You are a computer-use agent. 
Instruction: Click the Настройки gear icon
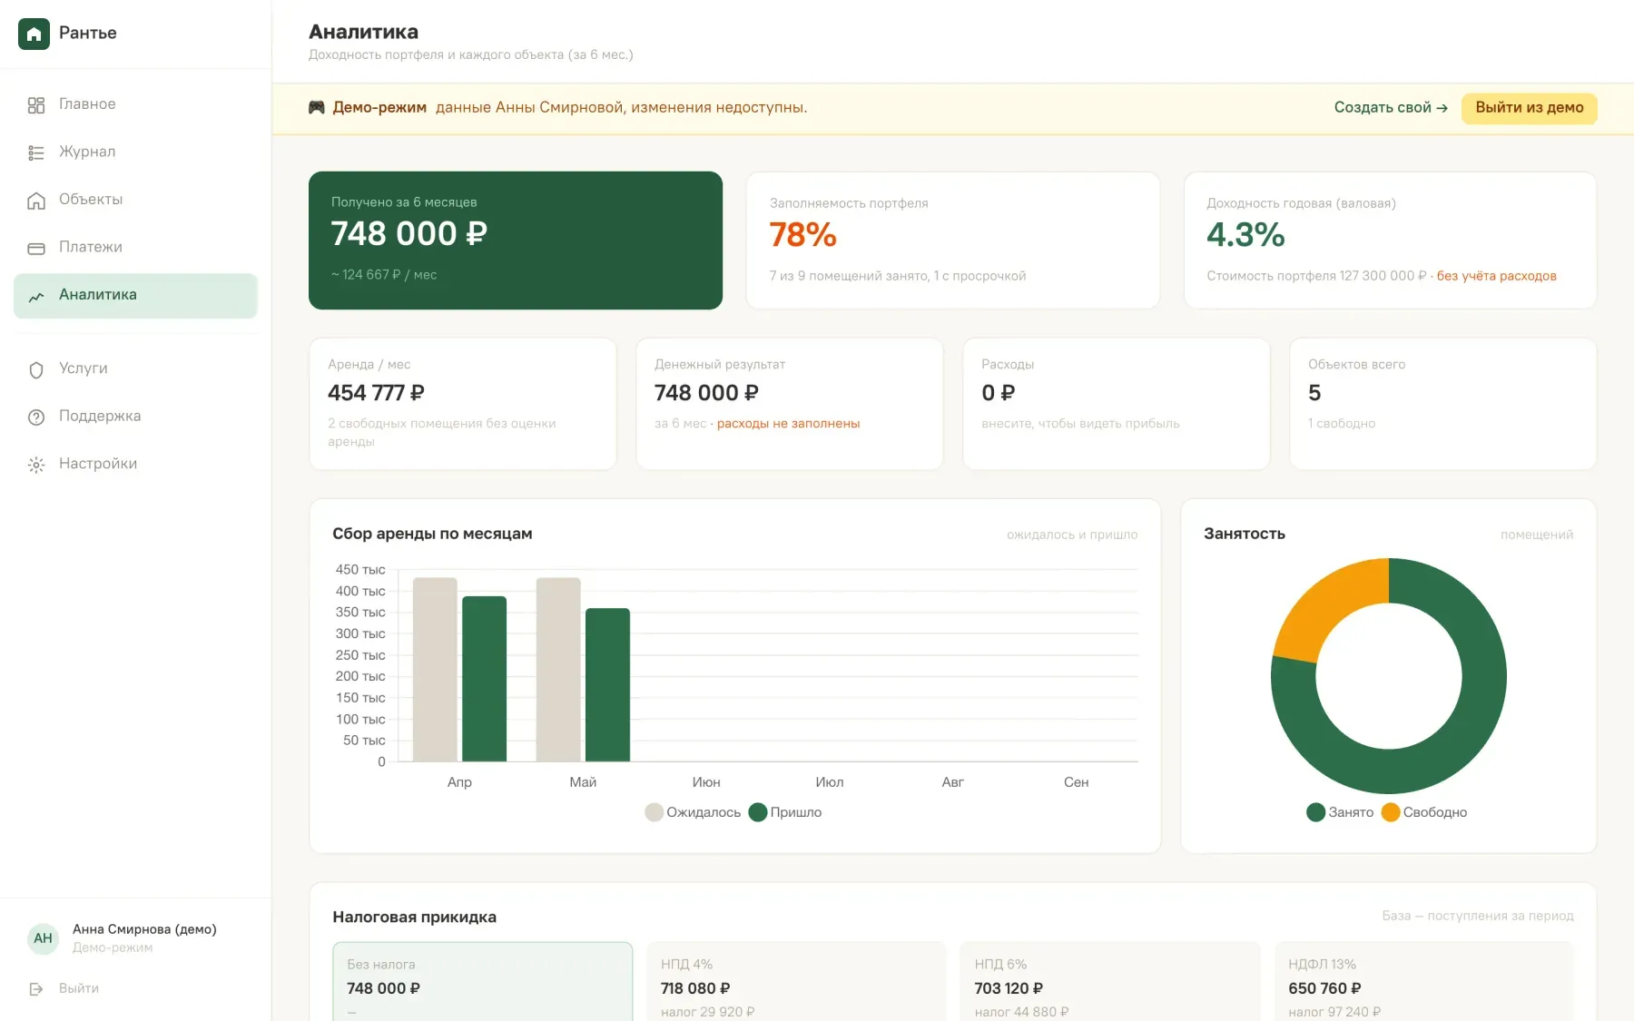[x=36, y=465]
